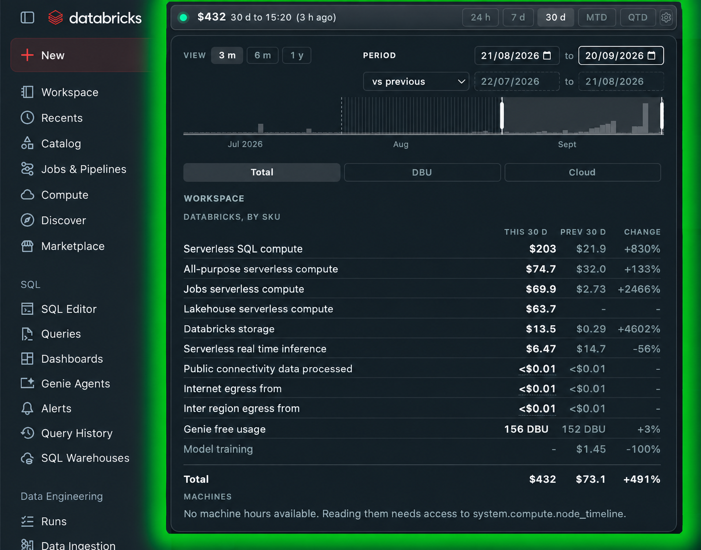The height and width of the screenshot is (550, 701).
Task: Click the comparison start date 22/07/2026
Action: [517, 82]
